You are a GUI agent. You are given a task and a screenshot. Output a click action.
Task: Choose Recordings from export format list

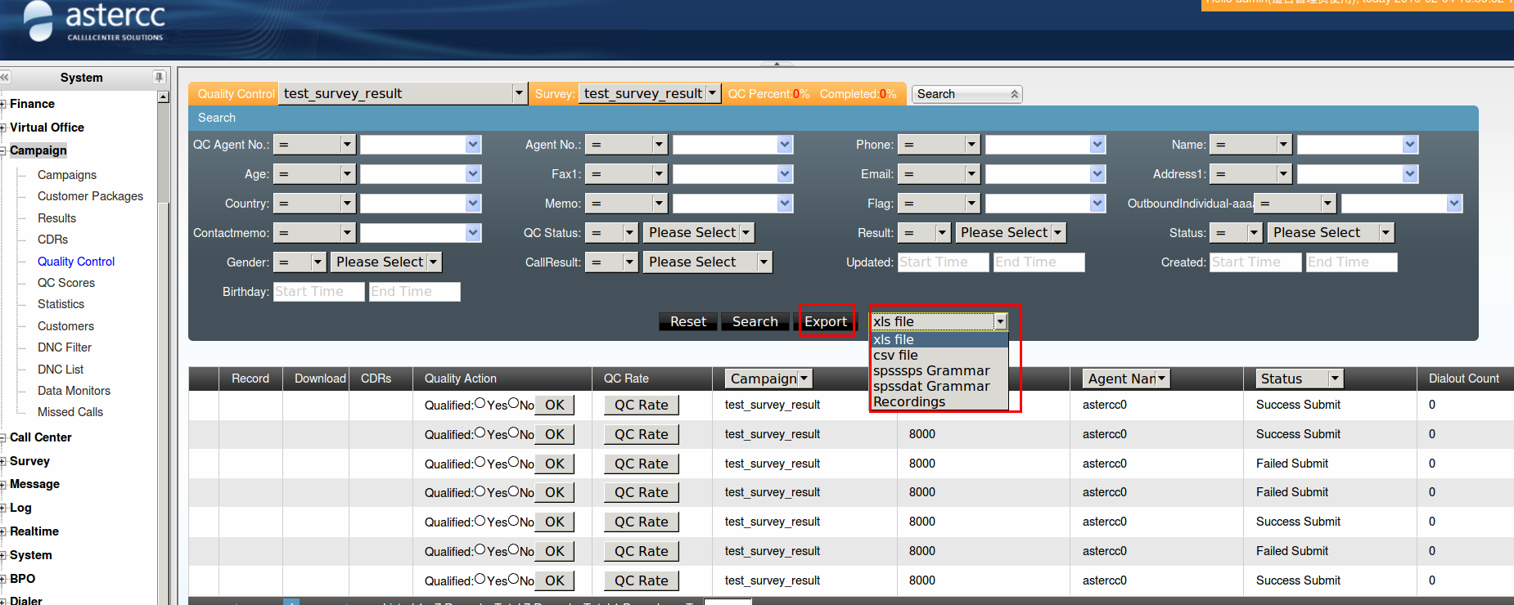[x=908, y=401]
